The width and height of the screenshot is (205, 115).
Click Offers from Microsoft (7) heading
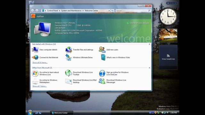42,68
